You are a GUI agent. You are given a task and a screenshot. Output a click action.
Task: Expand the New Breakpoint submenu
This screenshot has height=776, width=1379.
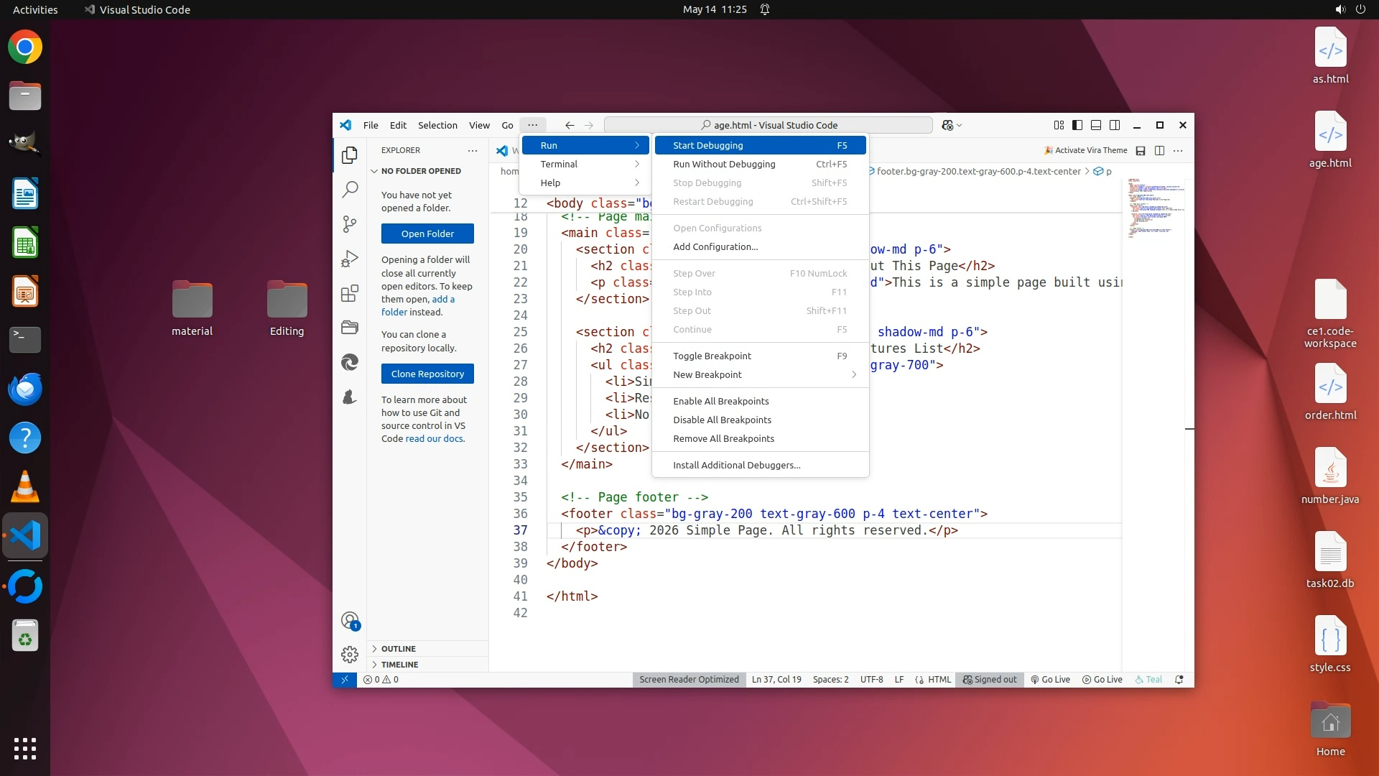[x=760, y=374]
